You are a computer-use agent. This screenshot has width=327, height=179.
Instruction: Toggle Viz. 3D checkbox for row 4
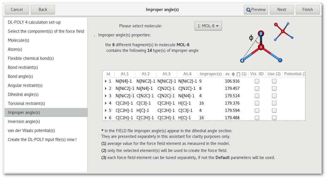[x=257, y=103]
